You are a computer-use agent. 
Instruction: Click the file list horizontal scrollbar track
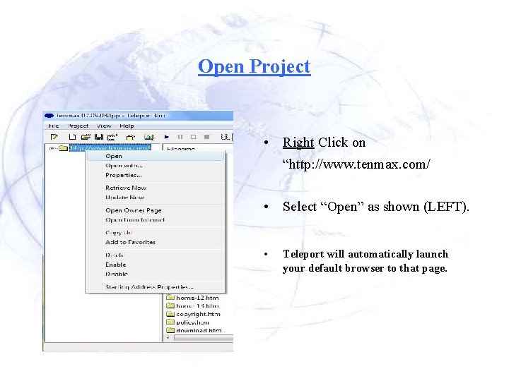pos(203,338)
